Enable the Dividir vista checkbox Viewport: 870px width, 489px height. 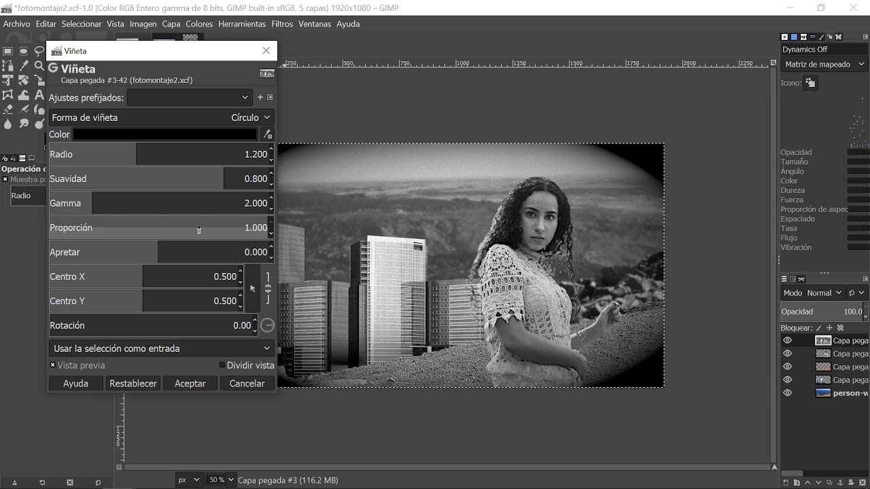(222, 365)
